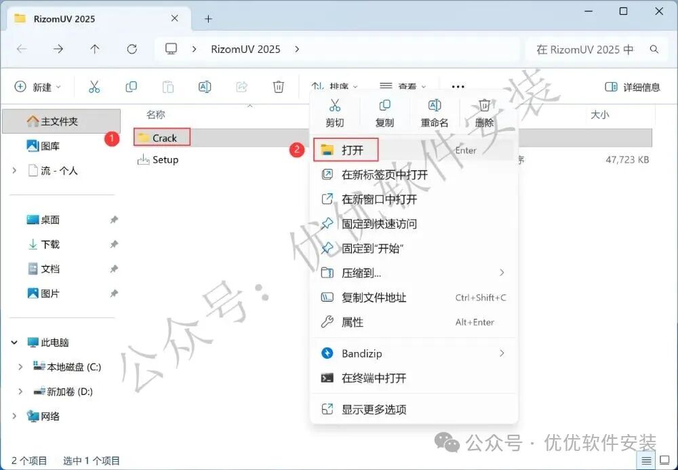The height and width of the screenshot is (470, 678).
Task: Click the search magnifier icon
Action: (654, 50)
